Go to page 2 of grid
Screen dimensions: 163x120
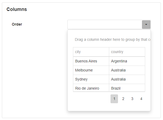[123, 99]
